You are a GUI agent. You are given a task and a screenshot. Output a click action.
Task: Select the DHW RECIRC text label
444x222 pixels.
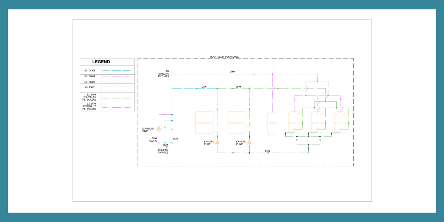pos(154,139)
